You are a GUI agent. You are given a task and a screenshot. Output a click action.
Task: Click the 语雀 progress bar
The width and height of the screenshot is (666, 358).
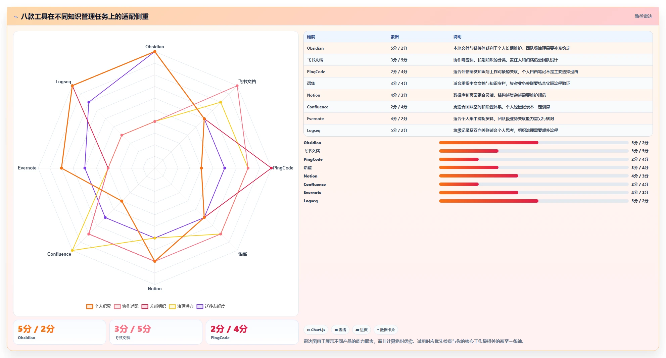(534, 167)
